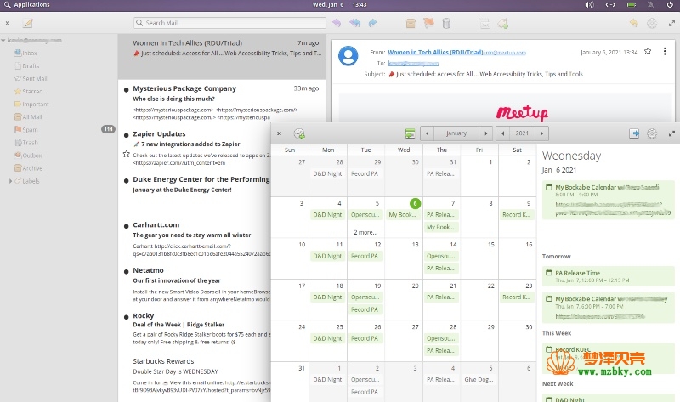Click the Reply arrow in Mail toolbar

[x=337, y=23]
